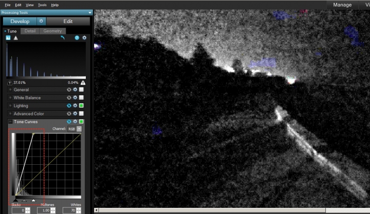Open Tune panel settings gear

coord(84,37)
